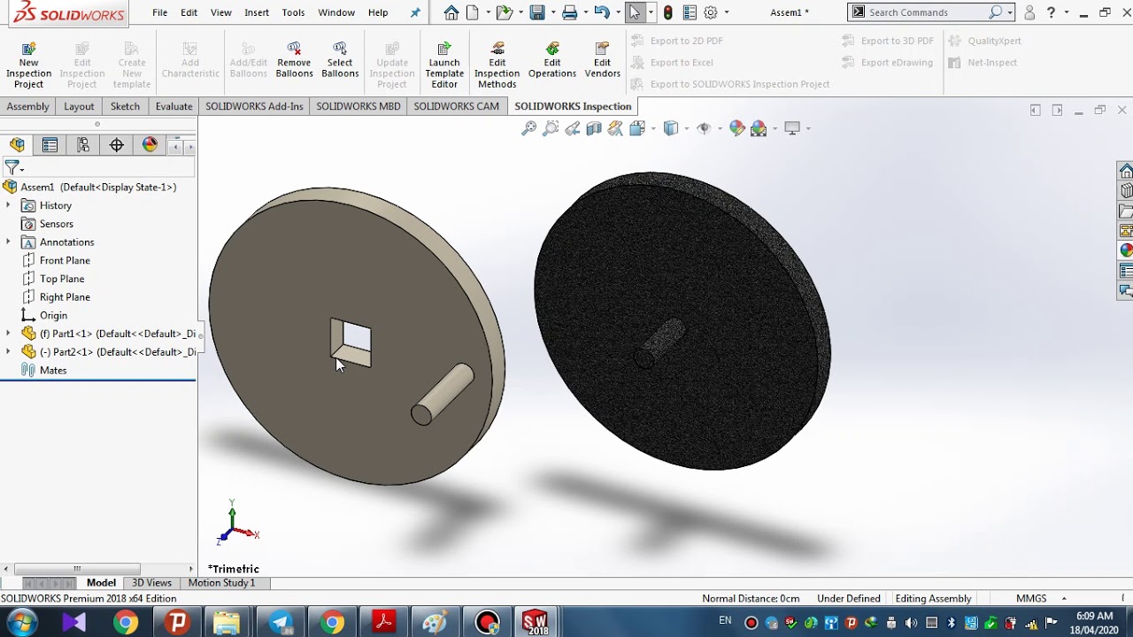Select the Front Plane in the tree
Screen dimensions: 1133x637
click(x=65, y=260)
